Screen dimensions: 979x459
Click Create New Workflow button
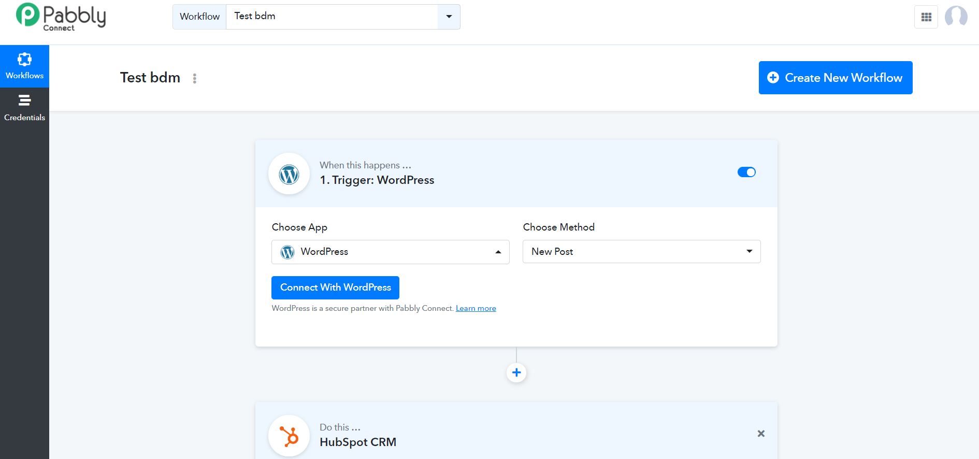[x=835, y=78]
